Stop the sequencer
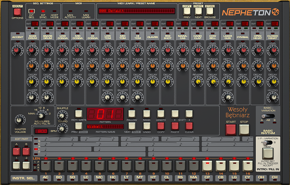The image size is (290, 185). tap(244, 130)
